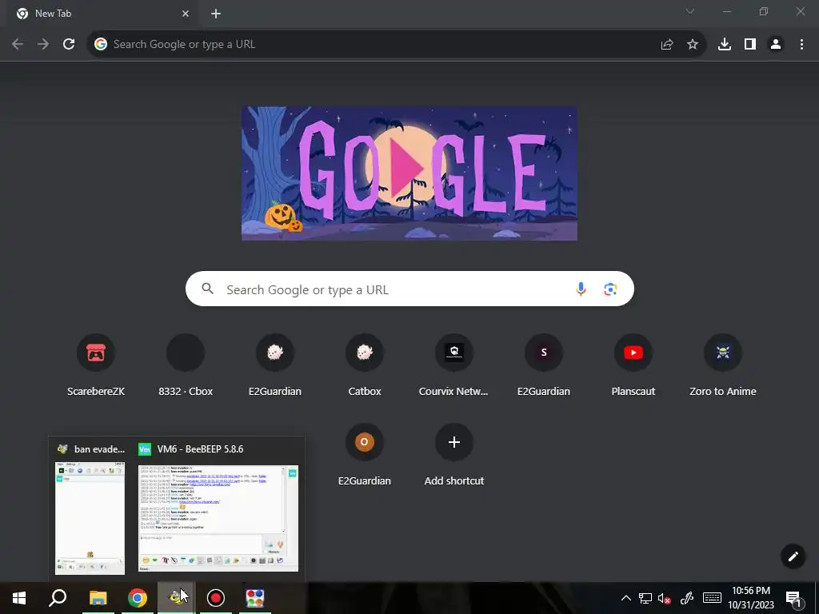The image size is (819, 614).
Task: Open the ScarebereZK shortcut
Action: 96,366
